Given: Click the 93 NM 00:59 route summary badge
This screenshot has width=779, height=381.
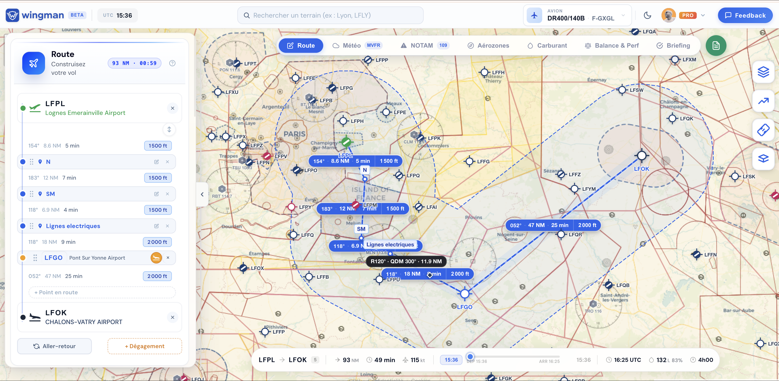Looking at the screenshot, I should pos(134,63).
